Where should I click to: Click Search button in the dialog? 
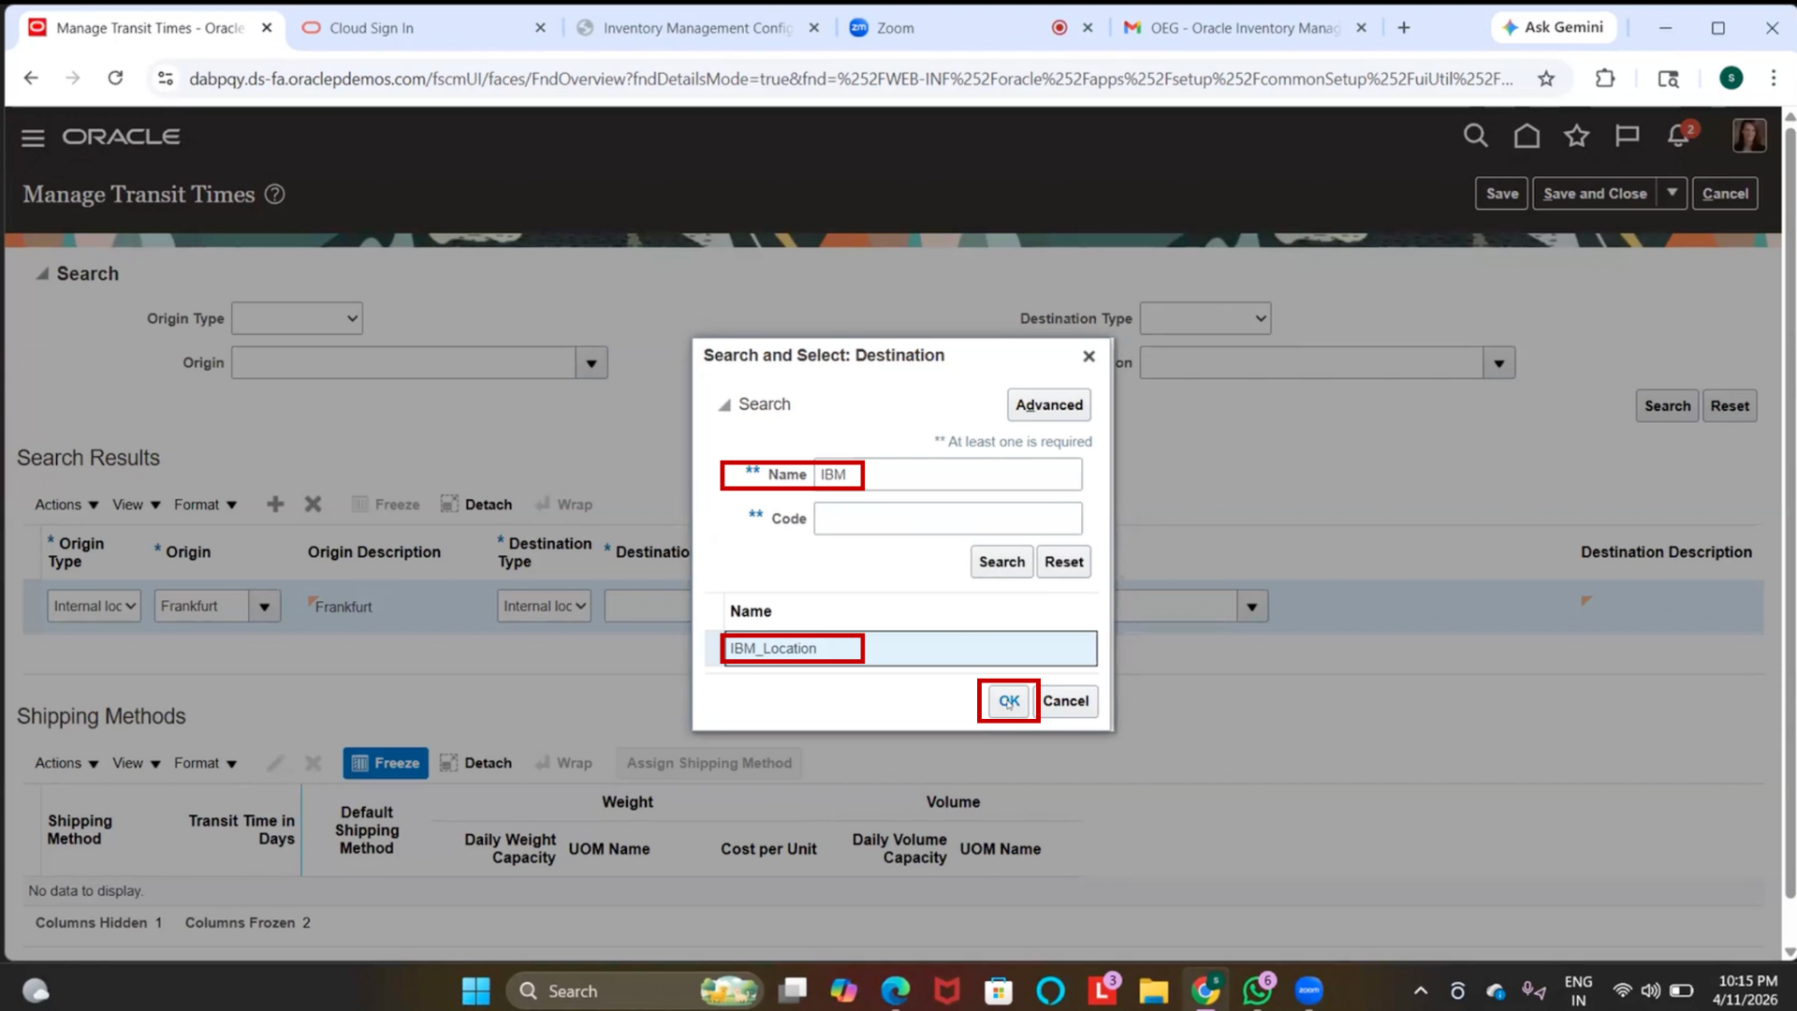1001,562
